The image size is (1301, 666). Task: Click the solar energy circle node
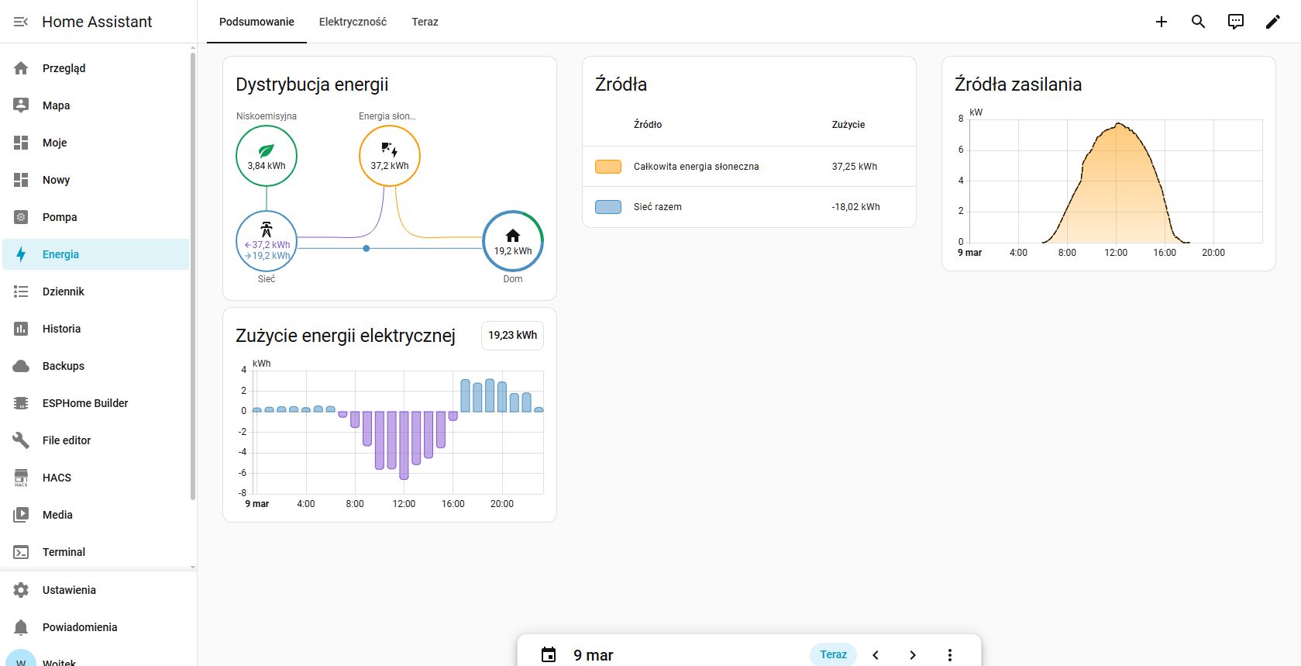[389, 156]
